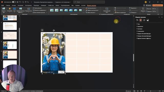164x92 pixels.
Task: Click the start slideshow icon in quick access toolbar
Action: coord(26,2)
